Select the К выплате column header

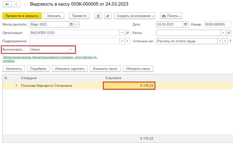tap(129, 78)
